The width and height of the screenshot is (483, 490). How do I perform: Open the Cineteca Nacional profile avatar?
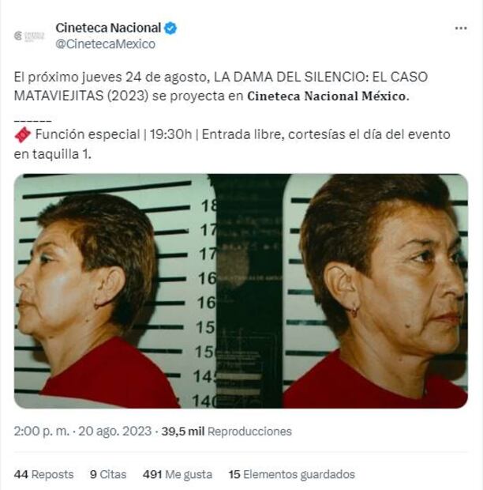29,36
